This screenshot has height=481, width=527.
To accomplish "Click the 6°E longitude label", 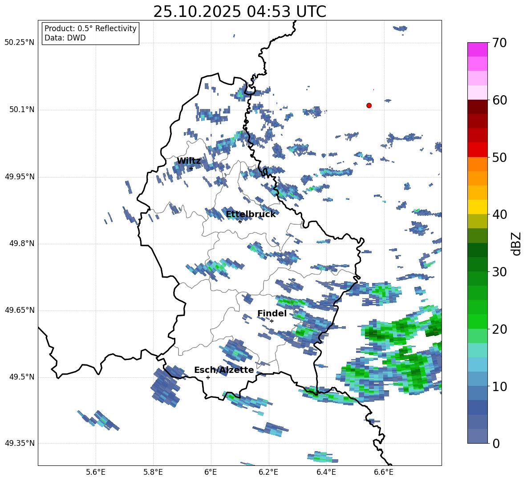I will [211, 472].
